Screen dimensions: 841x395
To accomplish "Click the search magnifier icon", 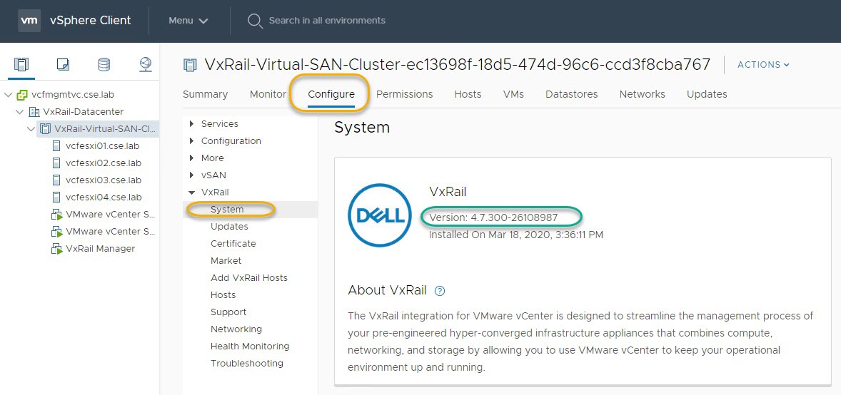I will tap(255, 21).
